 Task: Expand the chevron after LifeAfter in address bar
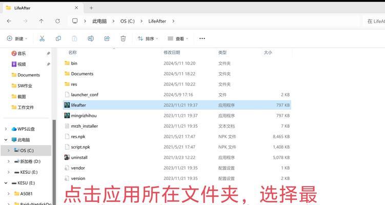coord(173,21)
